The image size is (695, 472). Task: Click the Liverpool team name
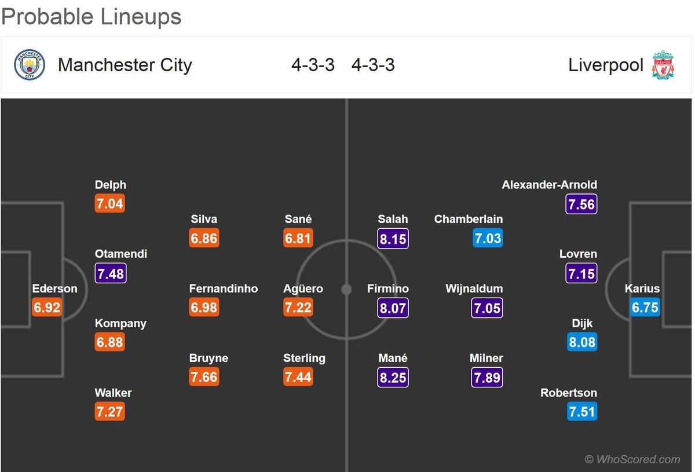[x=606, y=65]
